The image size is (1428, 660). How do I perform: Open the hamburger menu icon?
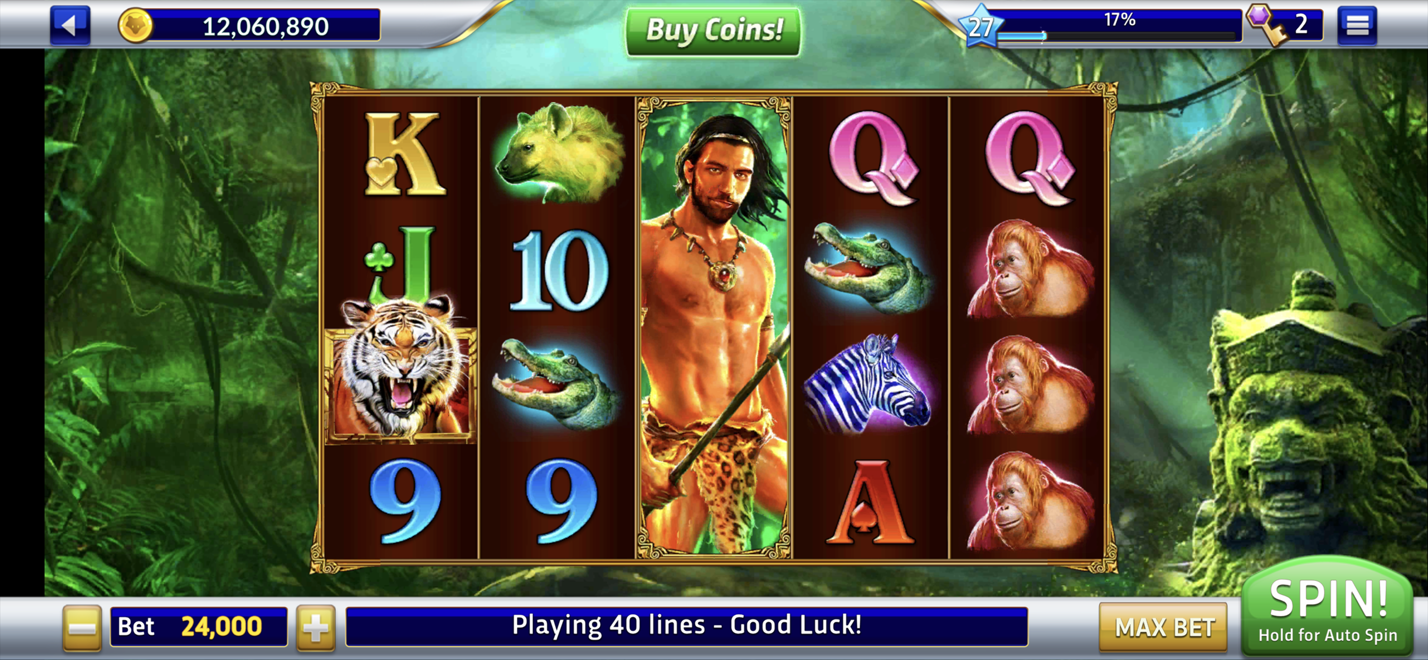click(x=1357, y=25)
